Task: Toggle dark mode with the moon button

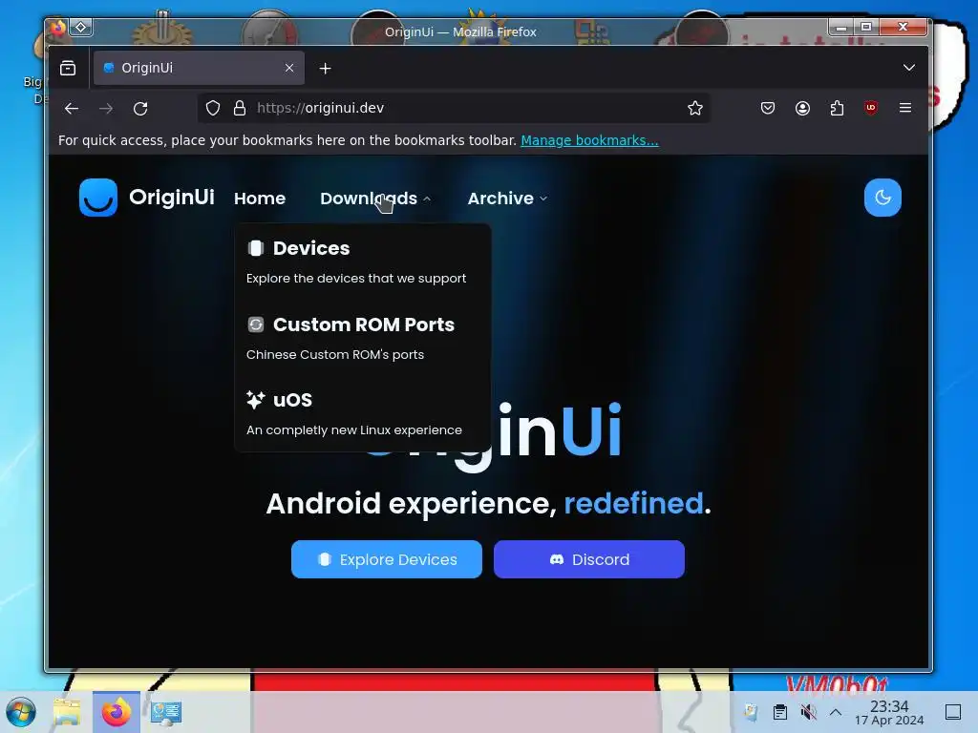Action: 882,198
